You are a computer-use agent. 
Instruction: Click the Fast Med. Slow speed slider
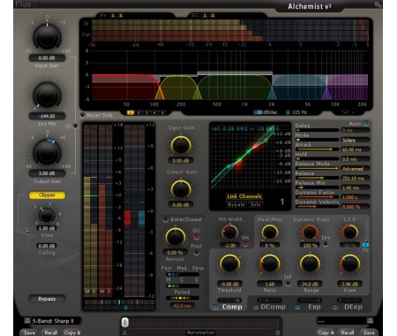(x=183, y=274)
